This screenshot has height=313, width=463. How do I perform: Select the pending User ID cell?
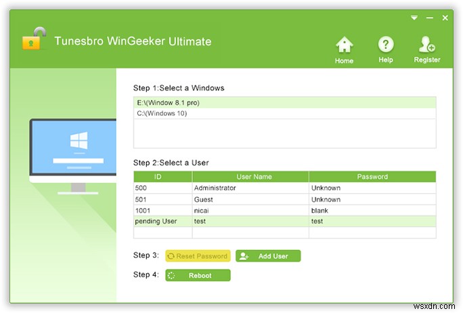(162, 222)
